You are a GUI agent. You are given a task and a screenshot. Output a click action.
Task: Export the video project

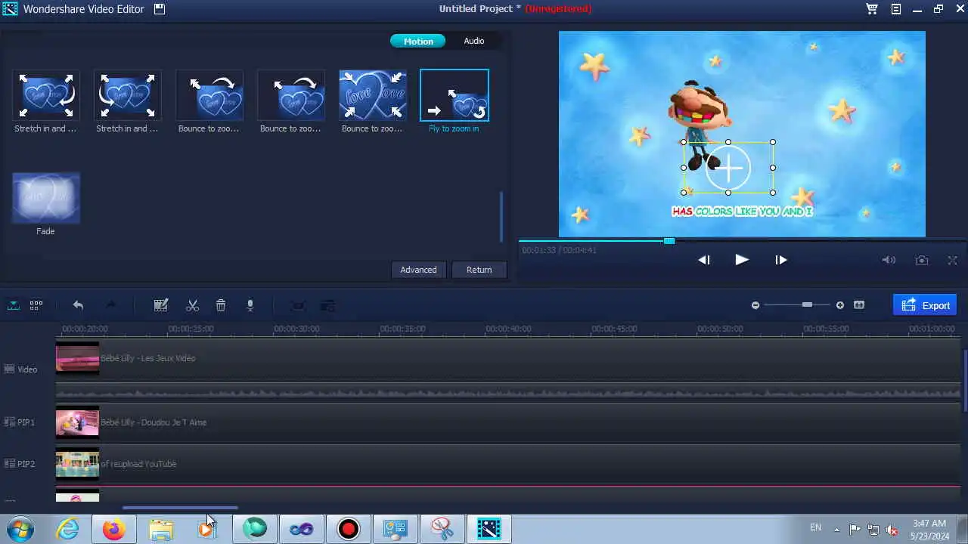(x=925, y=305)
